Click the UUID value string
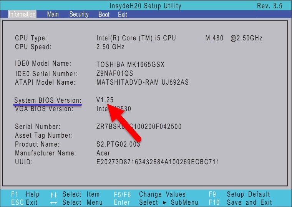292x207 pixels. [158, 162]
